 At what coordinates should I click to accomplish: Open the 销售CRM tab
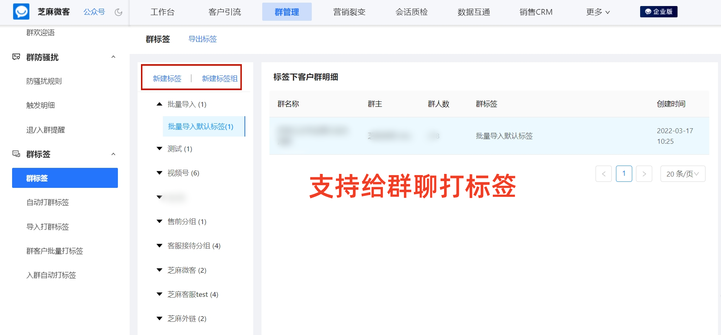[x=536, y=12]
